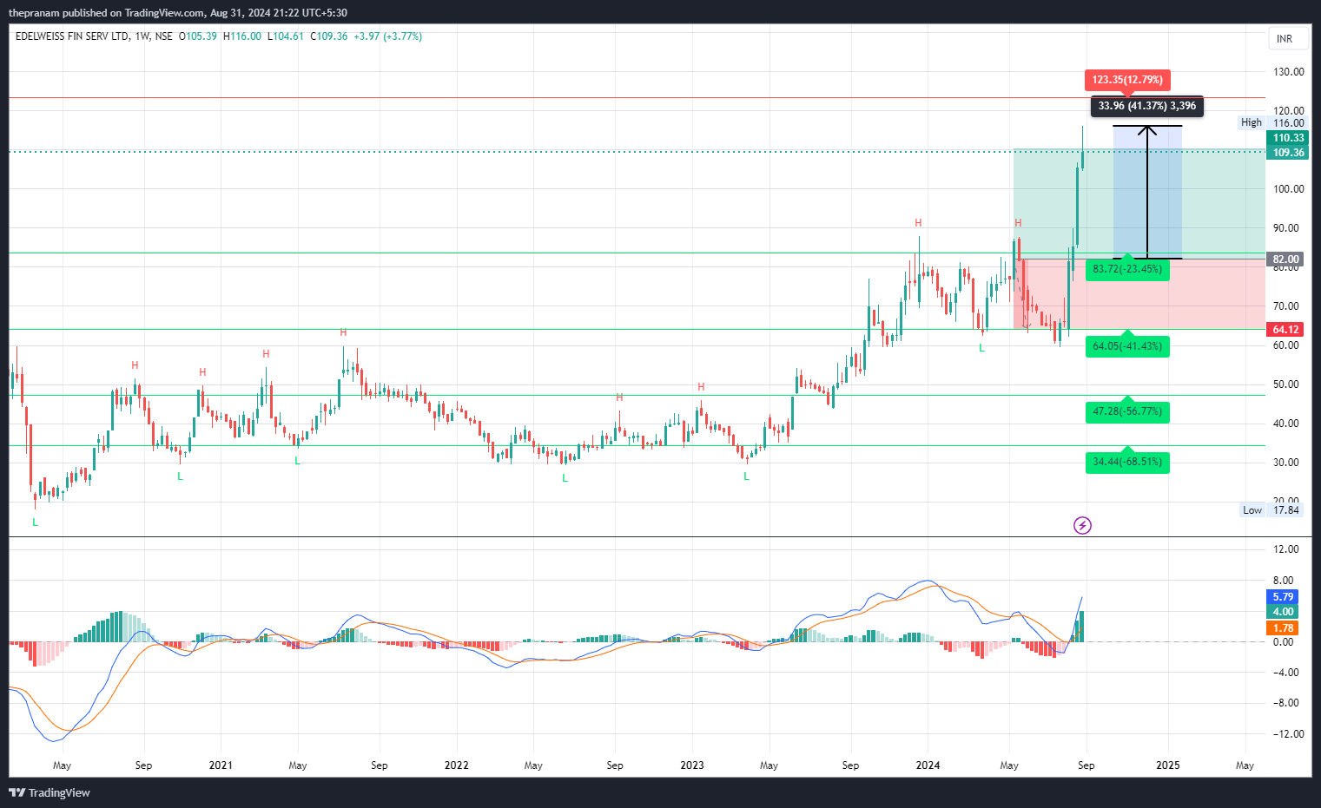Select the red stop-loss zone of long position
The height and width of the screenshot is (808, 1321).
coord(1139,294)
